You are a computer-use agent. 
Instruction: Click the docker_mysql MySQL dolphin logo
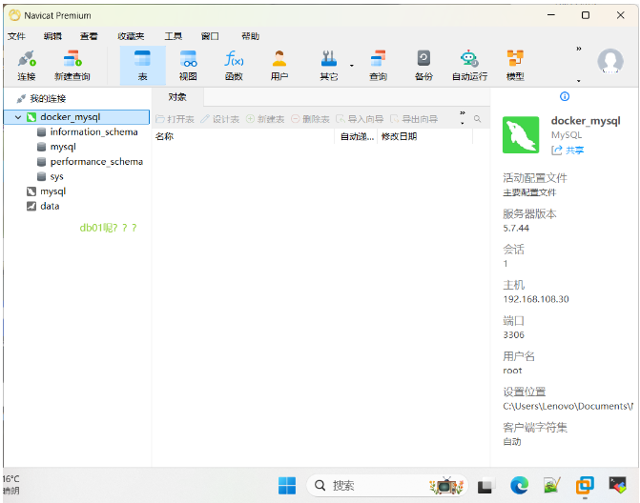pyautogui.click(x=521, y=135)
